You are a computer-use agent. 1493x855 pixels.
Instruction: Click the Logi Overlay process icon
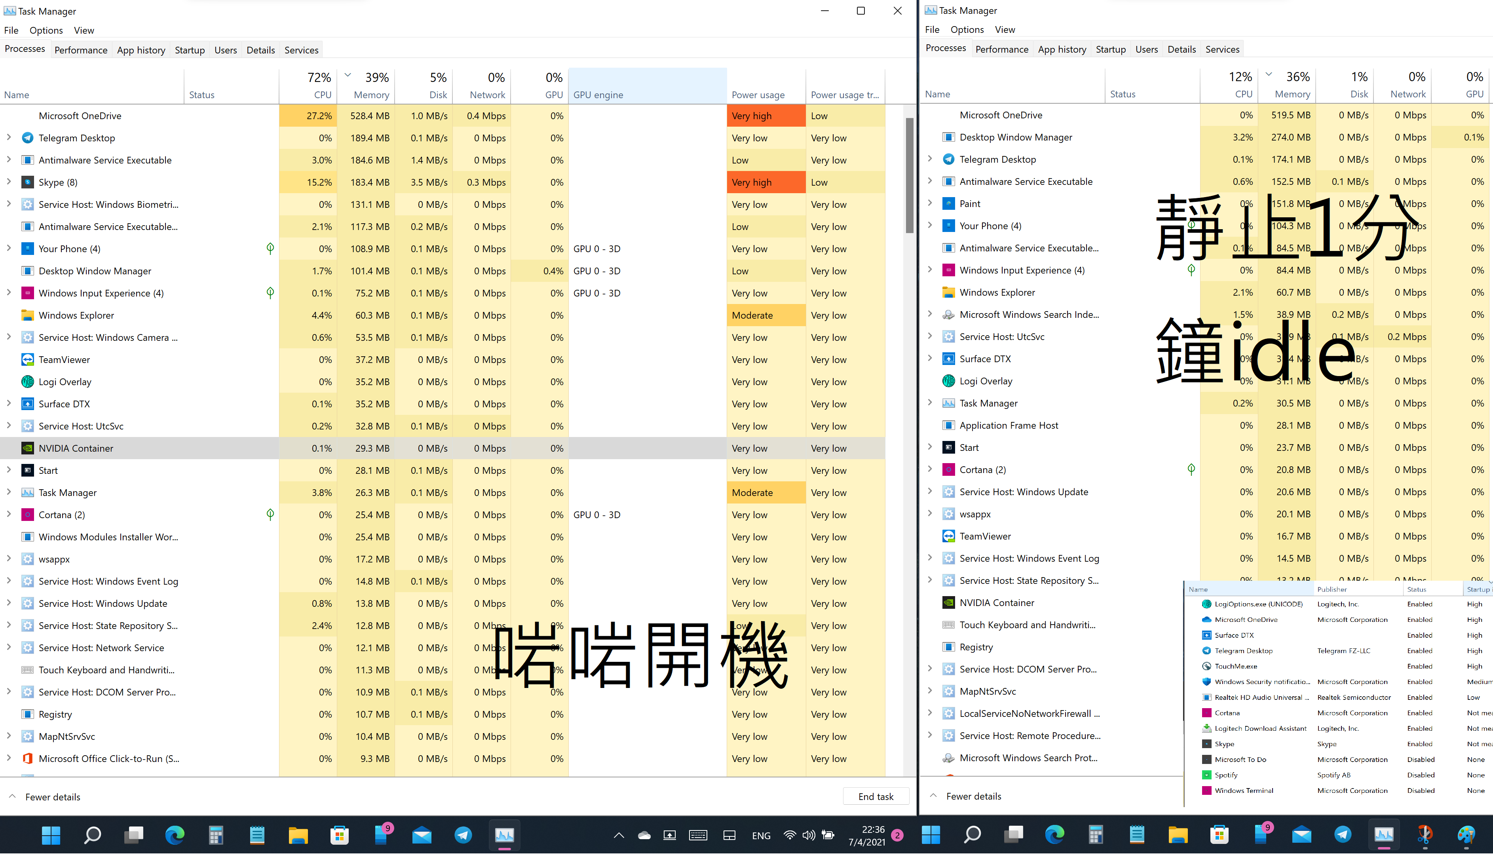tap(28, 382)
